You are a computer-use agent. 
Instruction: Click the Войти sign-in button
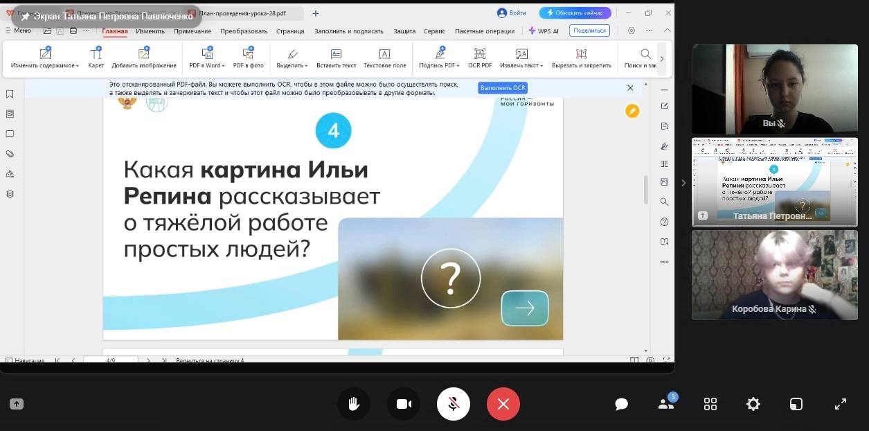512,12
